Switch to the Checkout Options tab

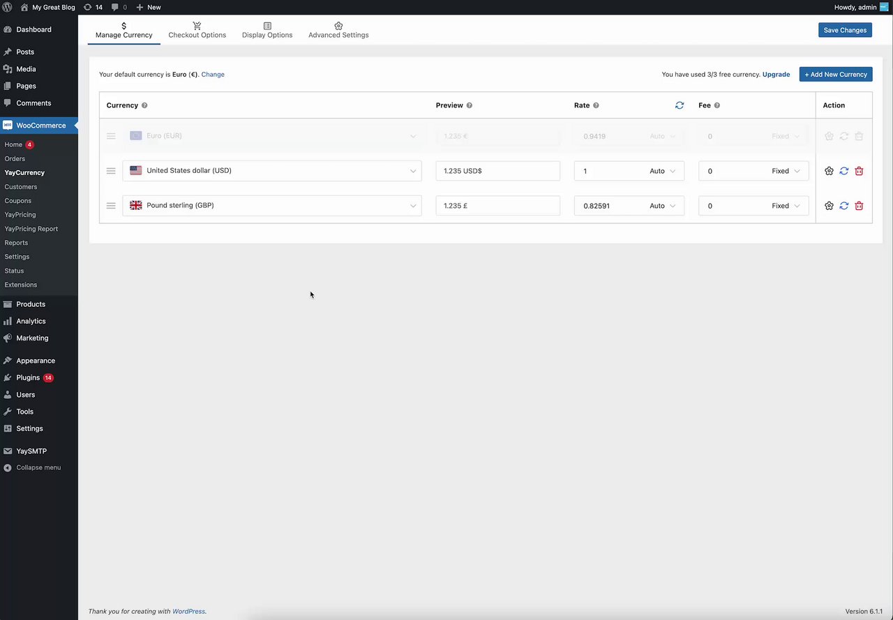point(197,30)
